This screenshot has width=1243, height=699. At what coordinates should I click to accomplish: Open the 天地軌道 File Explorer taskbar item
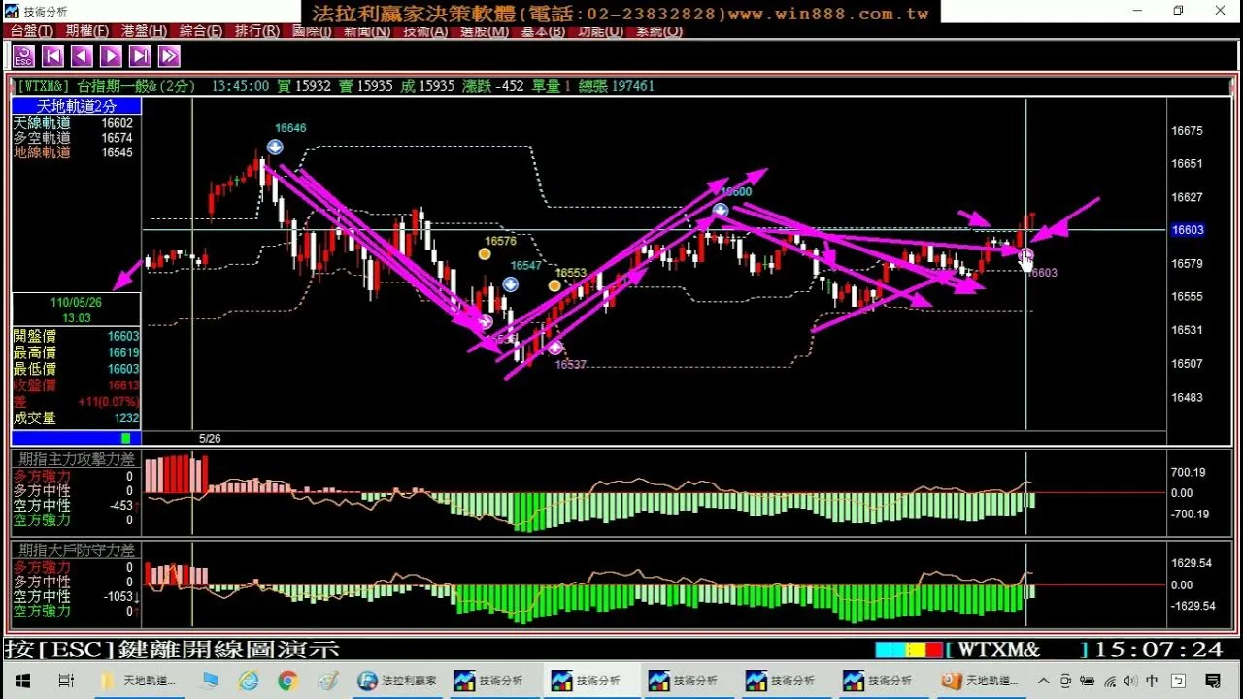(140, 681)
